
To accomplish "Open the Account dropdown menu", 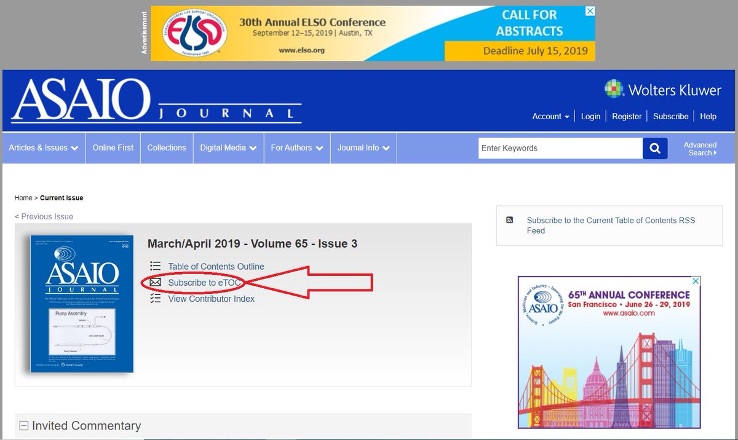I will coord(549,116).
